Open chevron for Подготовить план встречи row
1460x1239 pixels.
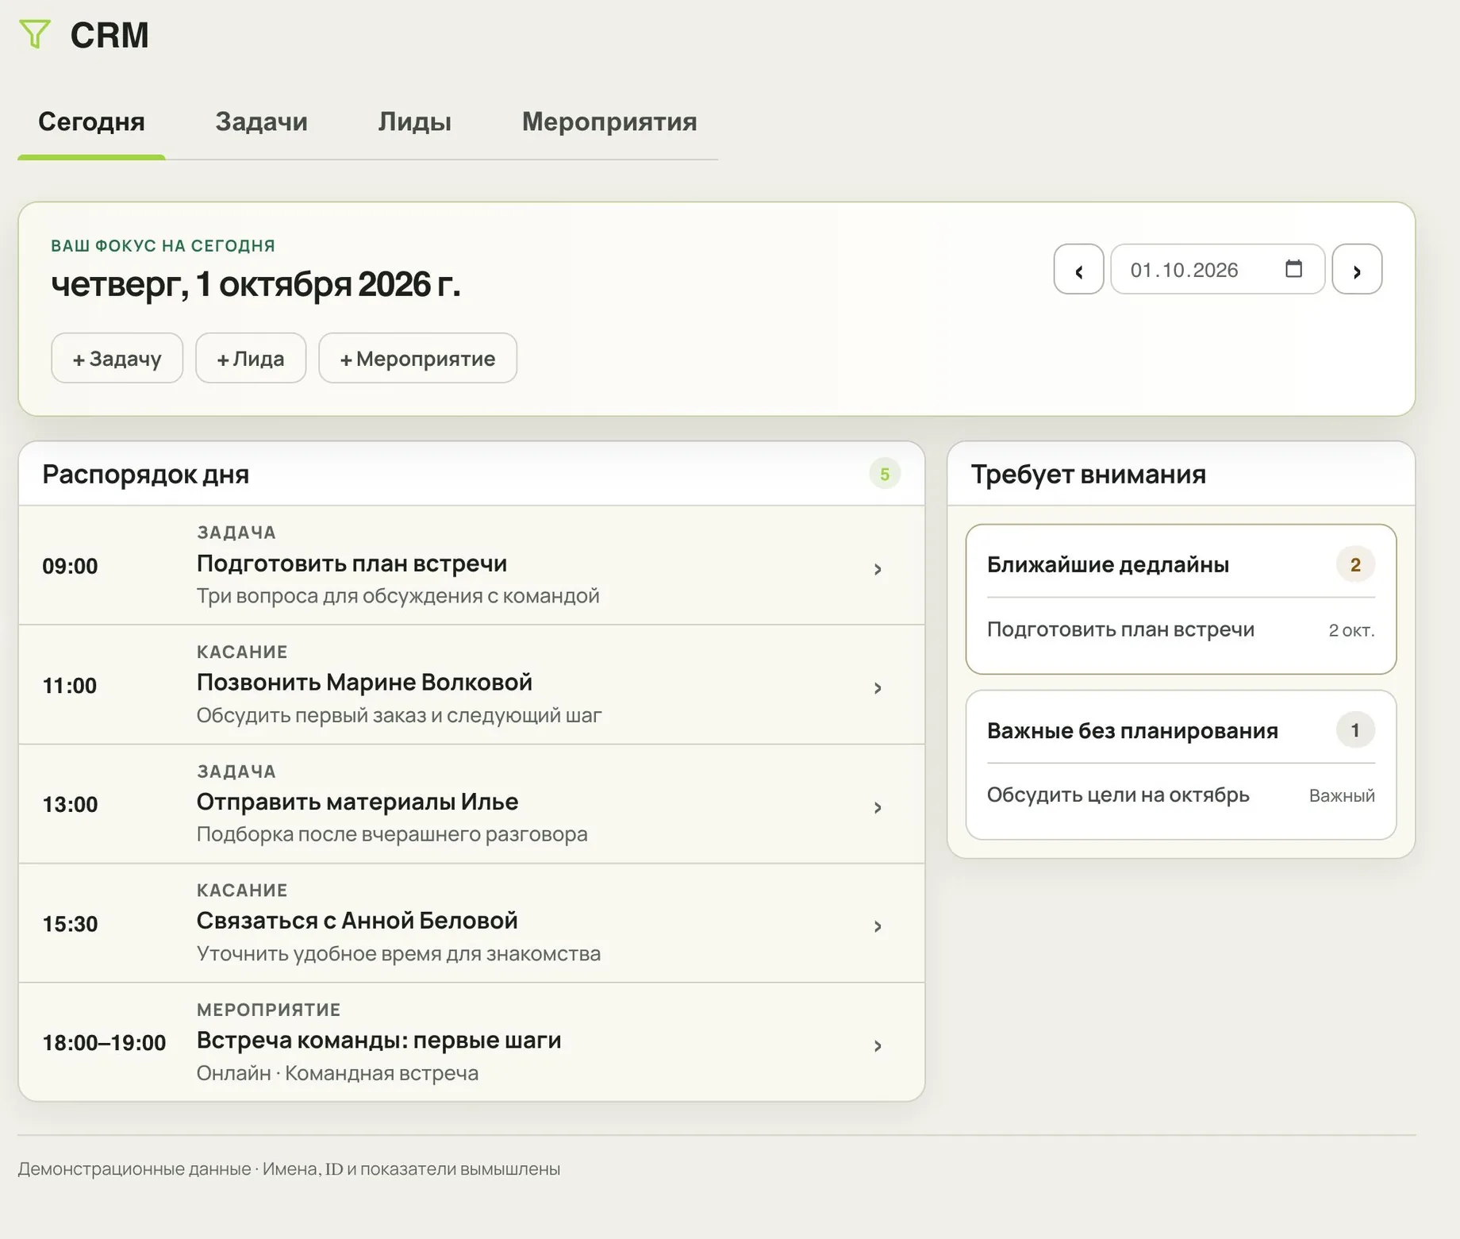(878, 569)
